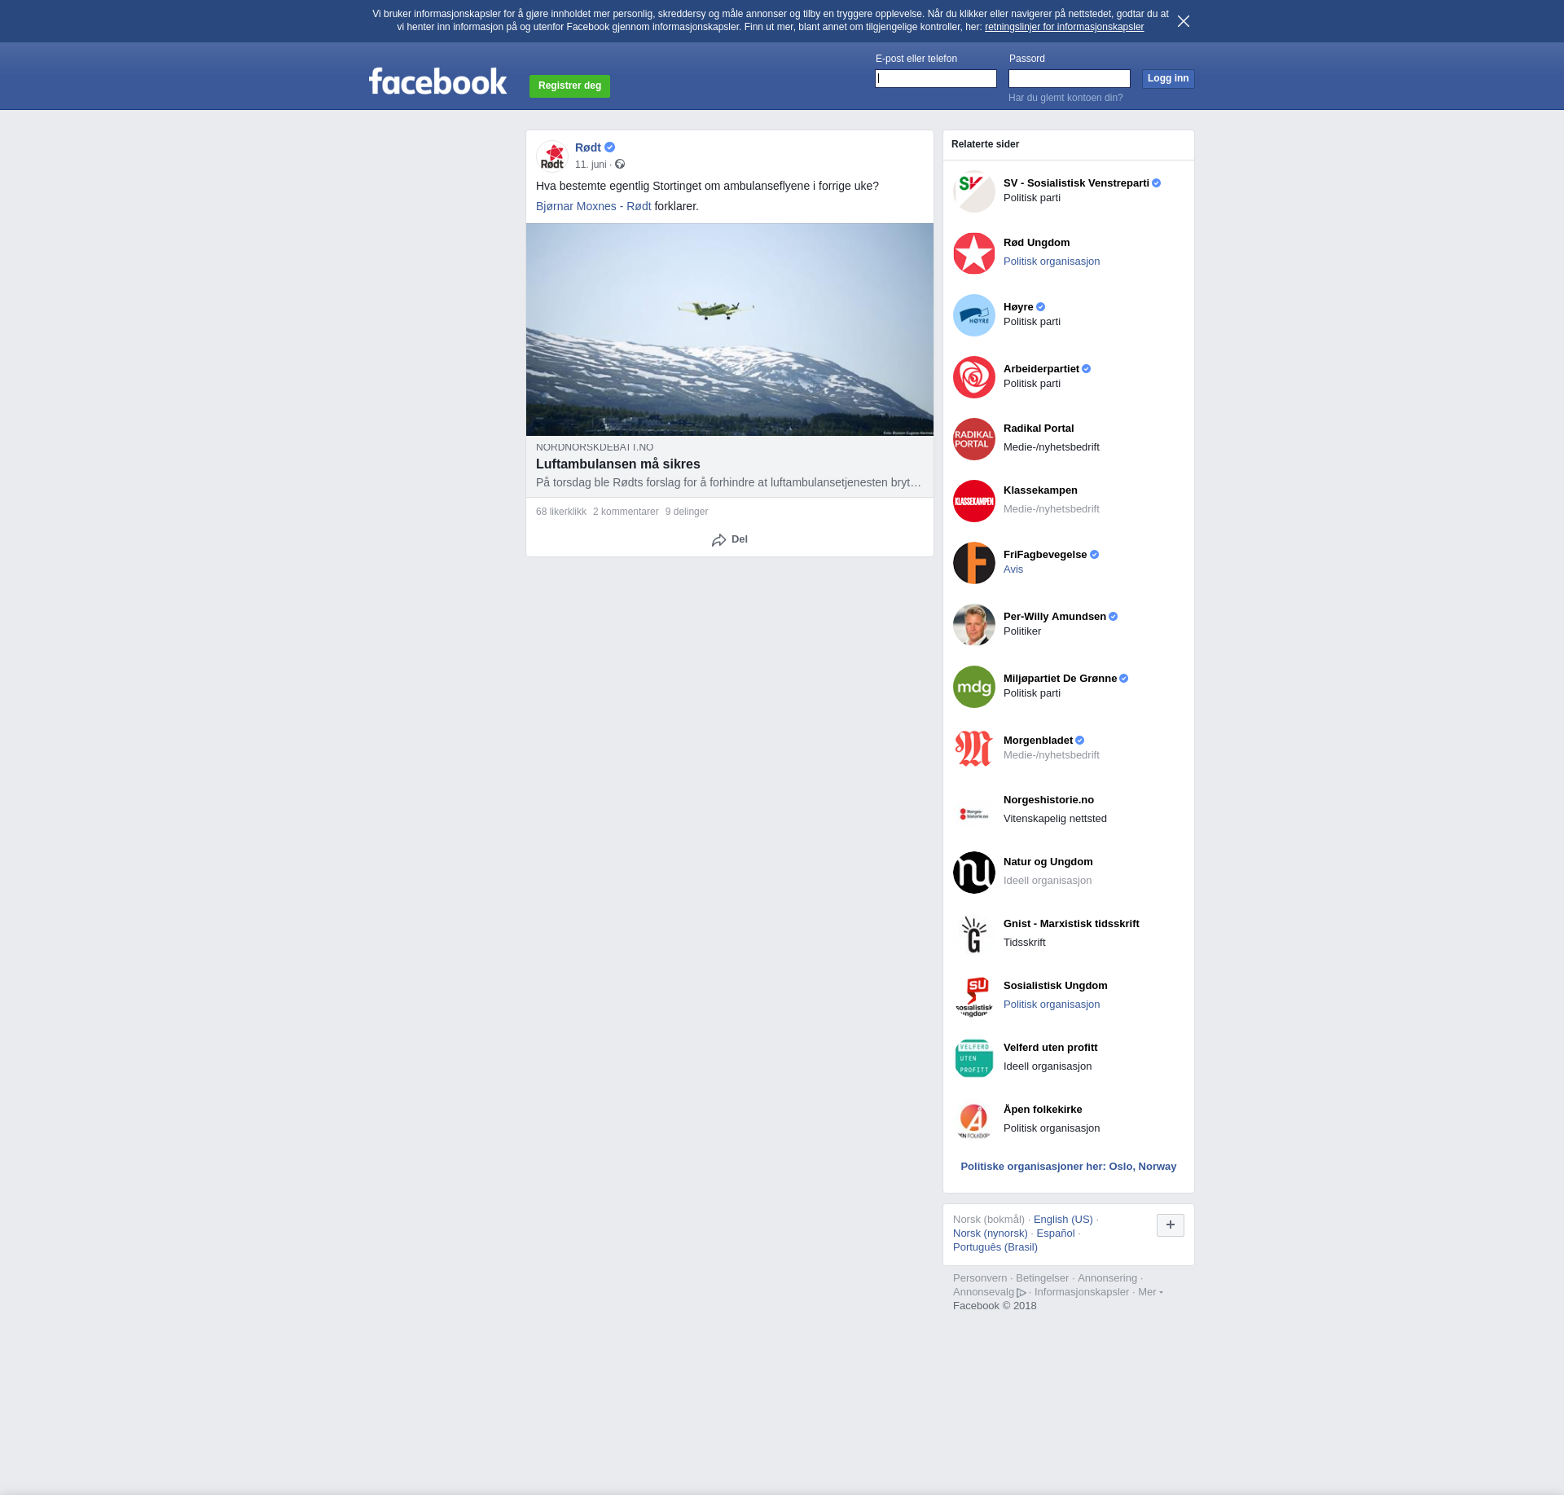Open Natur og Ungdom logo

click(974, 873)
